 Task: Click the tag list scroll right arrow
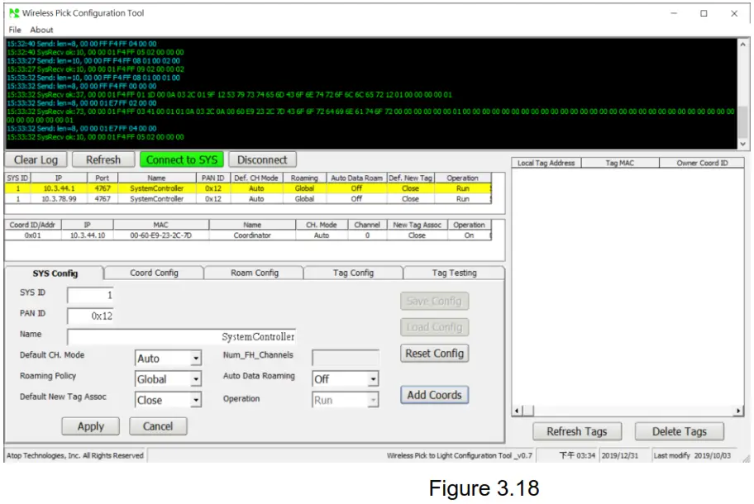tap(739, 411)
